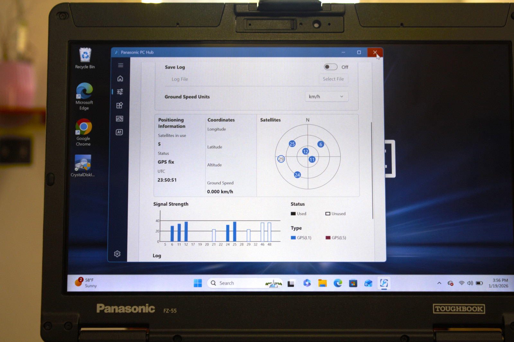Open the gear settings icon in sidebar
Screen dimensions: 514x342
coord(117,254)
